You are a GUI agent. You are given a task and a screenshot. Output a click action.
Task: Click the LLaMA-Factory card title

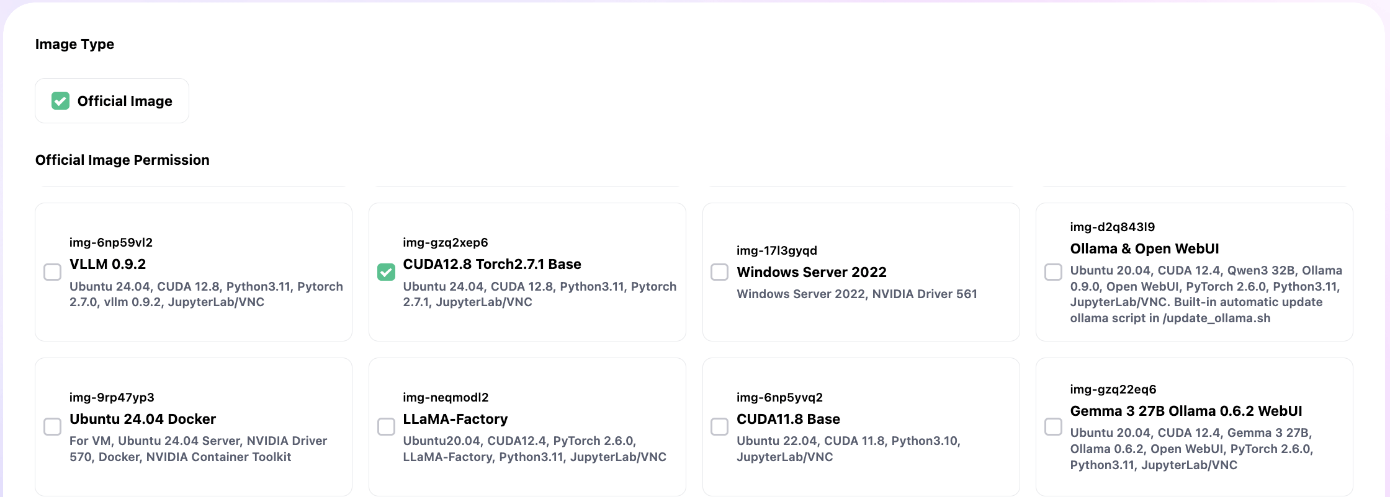pyautogui.click(x=455, y=419)
